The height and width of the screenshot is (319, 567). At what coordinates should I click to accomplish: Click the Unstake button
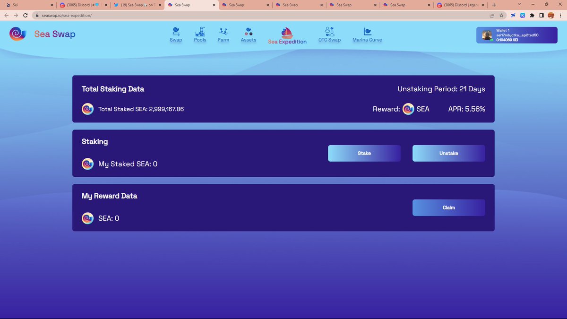click(449, 153)
